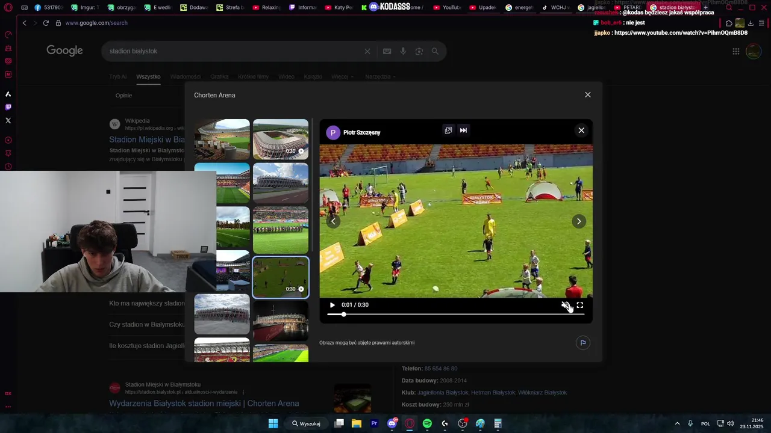Select the stadium aerial video thumbnail
771x433 pixels.
pyautogui.click(x=281, y=139)
